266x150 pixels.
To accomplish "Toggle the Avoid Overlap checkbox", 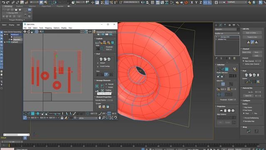I will point(98,66).
